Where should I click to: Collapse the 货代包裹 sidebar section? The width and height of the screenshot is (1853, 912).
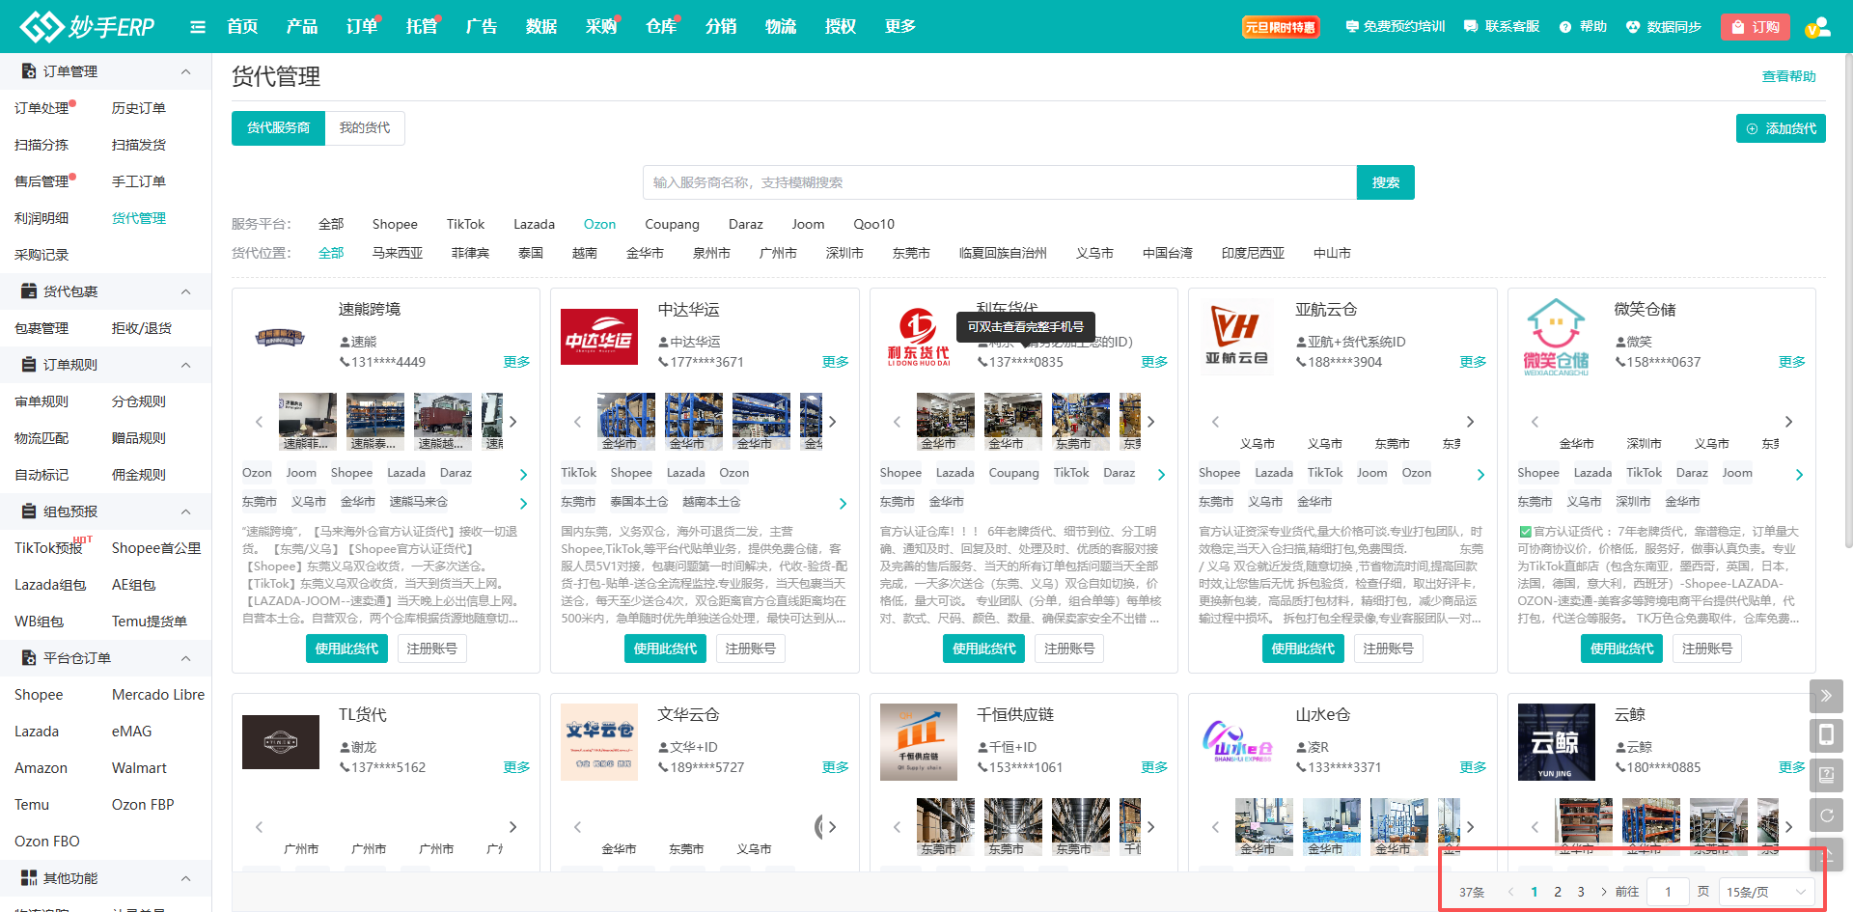[x=185, y=291]
